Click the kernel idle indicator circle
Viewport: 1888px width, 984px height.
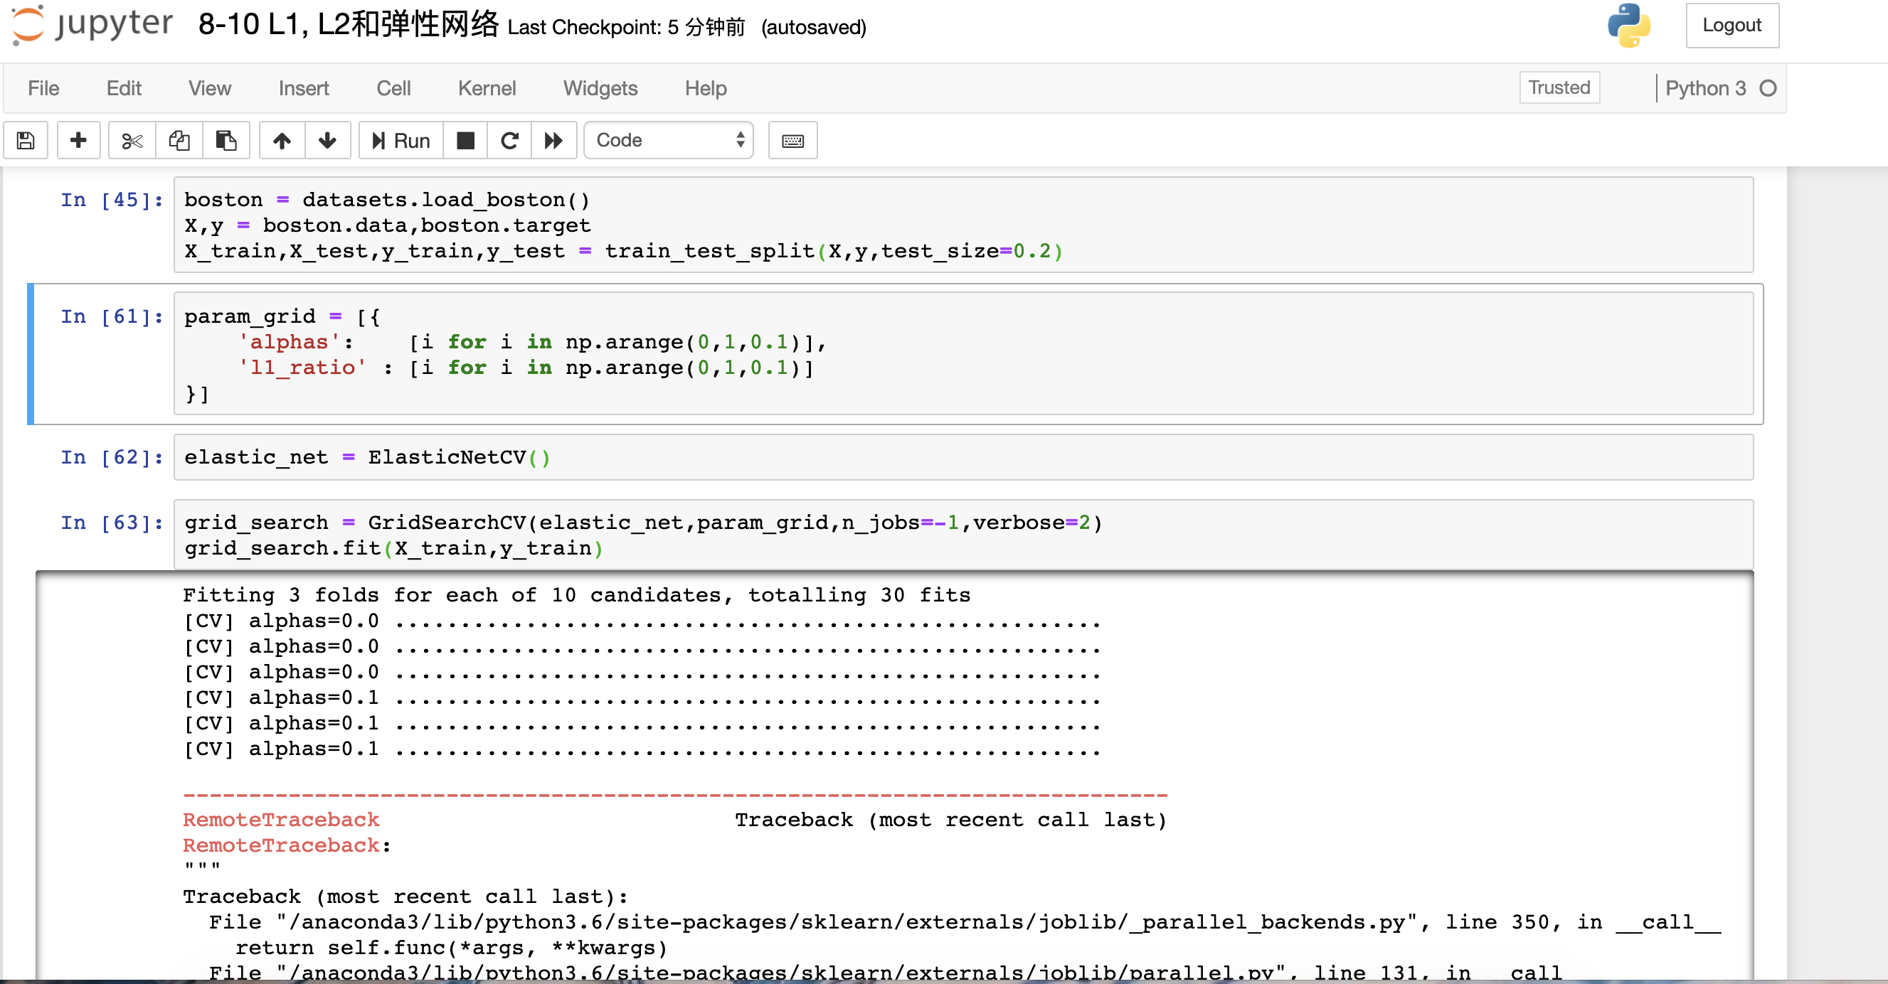(1768, 89)
